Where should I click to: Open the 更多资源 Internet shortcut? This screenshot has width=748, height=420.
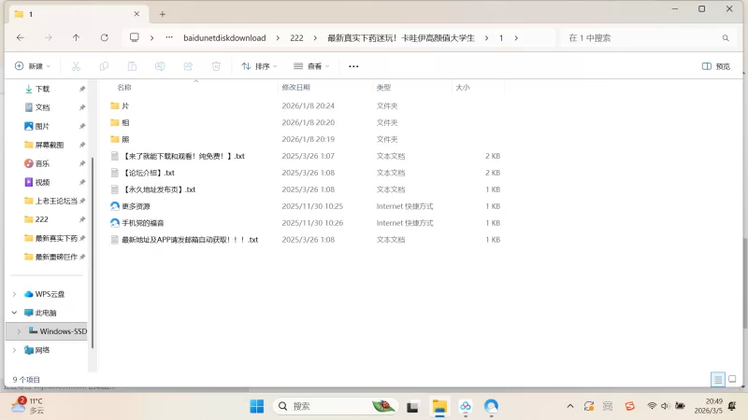pos(136,206)
